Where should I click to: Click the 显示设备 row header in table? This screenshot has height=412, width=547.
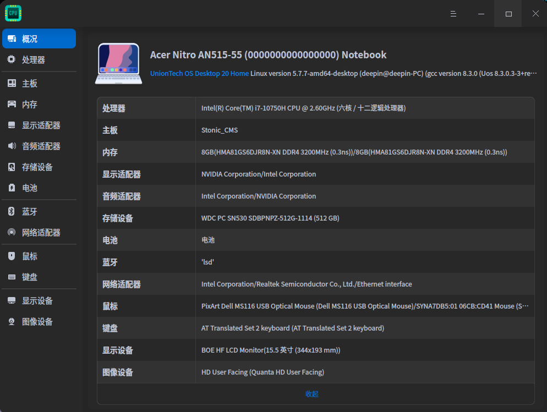118,350
